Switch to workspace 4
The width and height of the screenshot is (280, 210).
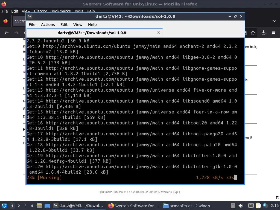tap(32, 206)
